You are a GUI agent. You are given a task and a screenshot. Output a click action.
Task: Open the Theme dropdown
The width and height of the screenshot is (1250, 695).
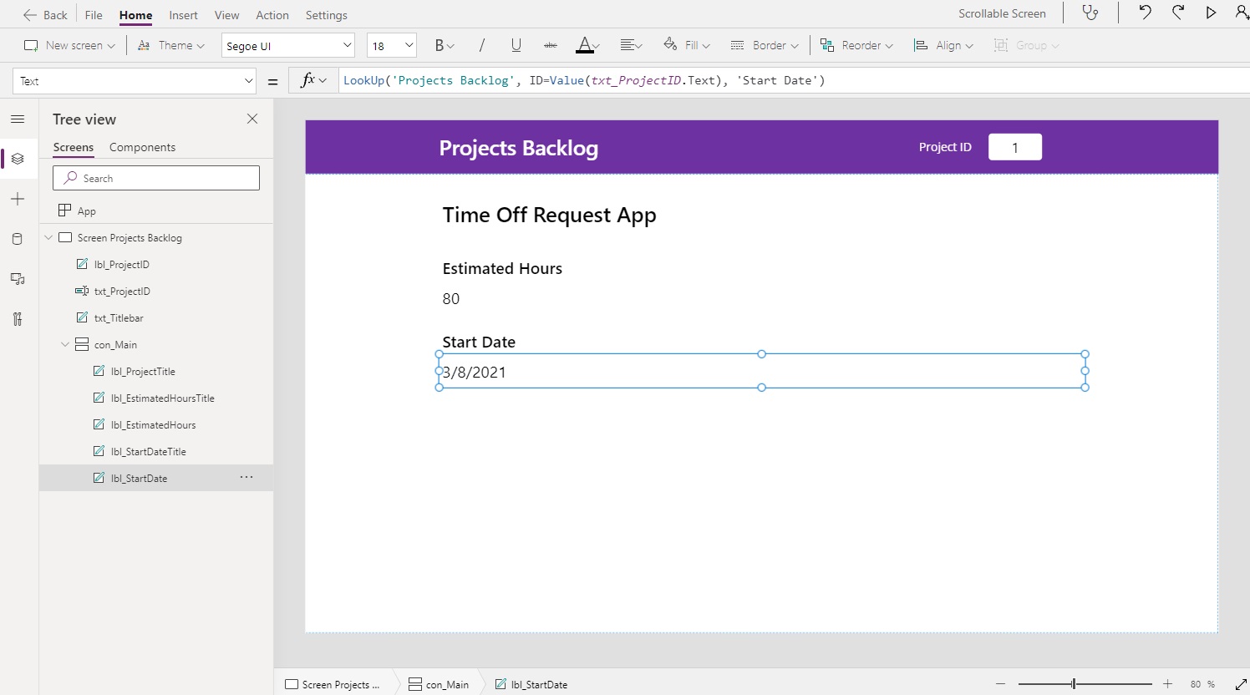point(171,45)
